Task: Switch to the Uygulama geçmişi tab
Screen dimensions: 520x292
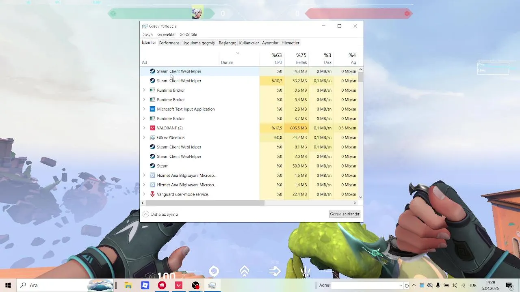Action: [199, 43]
